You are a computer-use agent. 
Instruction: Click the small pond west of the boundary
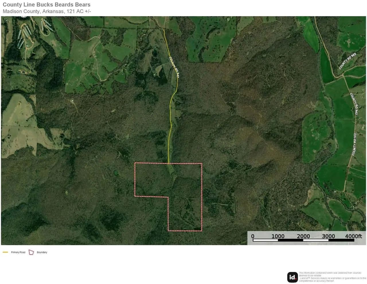coord(116,173)
